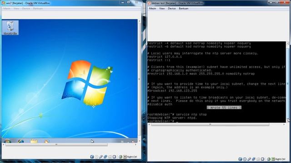Launch Internet Explorer from guest taskbar
Viewport: 291px width, 163px height.
21,141
